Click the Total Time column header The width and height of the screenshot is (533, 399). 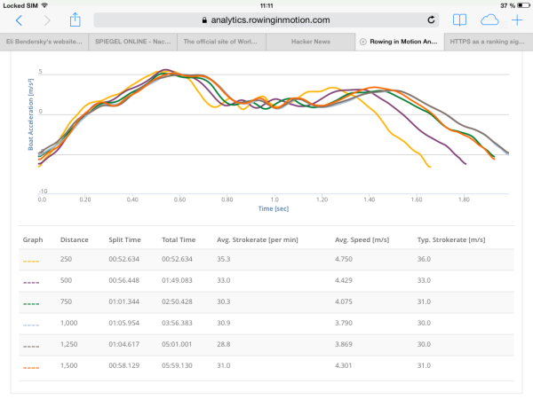(x=179, y=240)
